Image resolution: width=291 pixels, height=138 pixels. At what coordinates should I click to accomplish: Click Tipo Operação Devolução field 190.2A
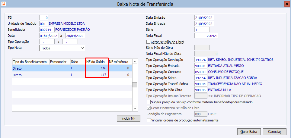pyautogui.click(x=201, y=60)
